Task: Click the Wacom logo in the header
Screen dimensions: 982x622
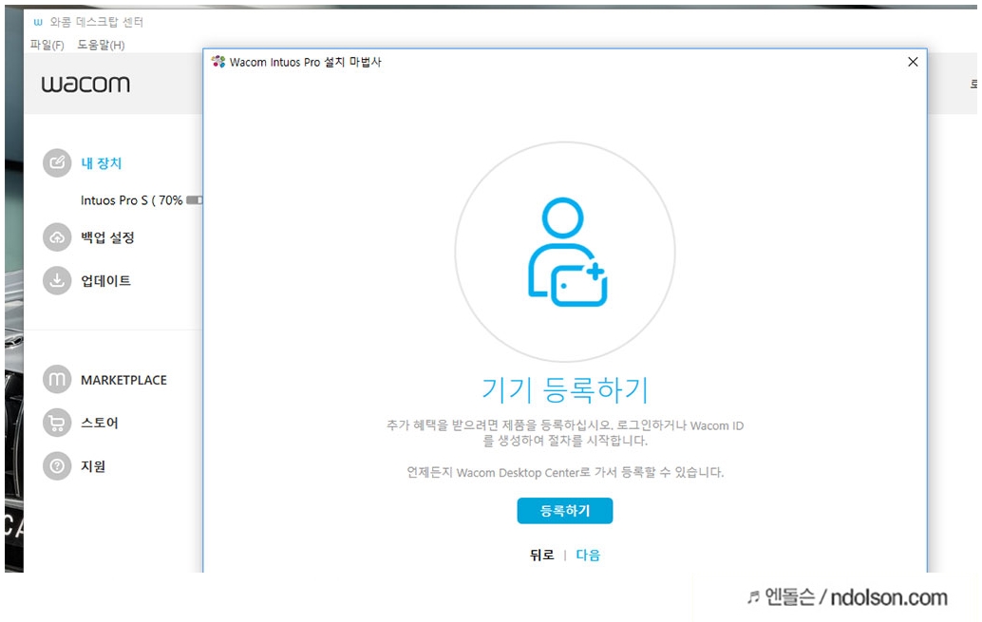Action: click(x=85, y=84)
